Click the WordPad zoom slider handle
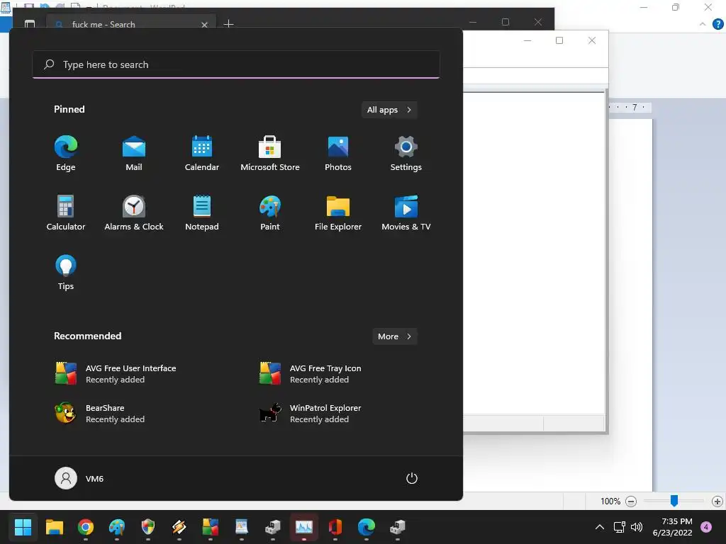This screenshot has height=544, width=726. point(674,501)
